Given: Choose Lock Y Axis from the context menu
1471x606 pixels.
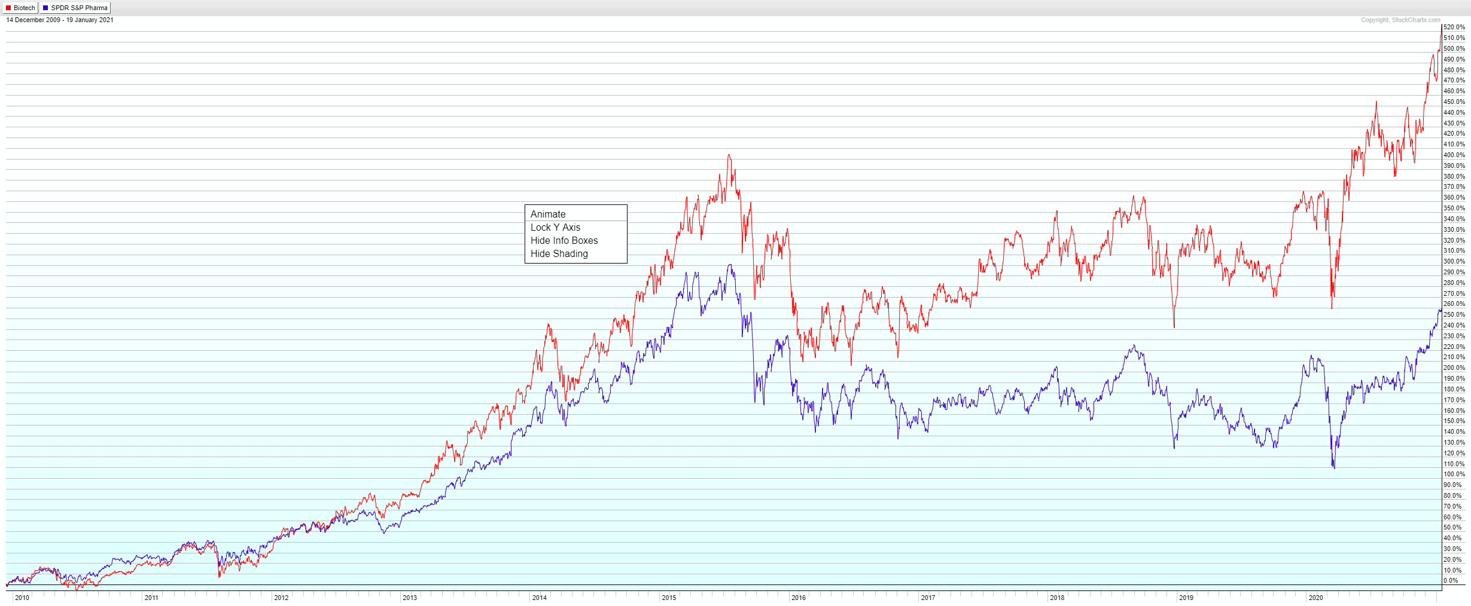Looking at the screenshot, I should [575, 227].
